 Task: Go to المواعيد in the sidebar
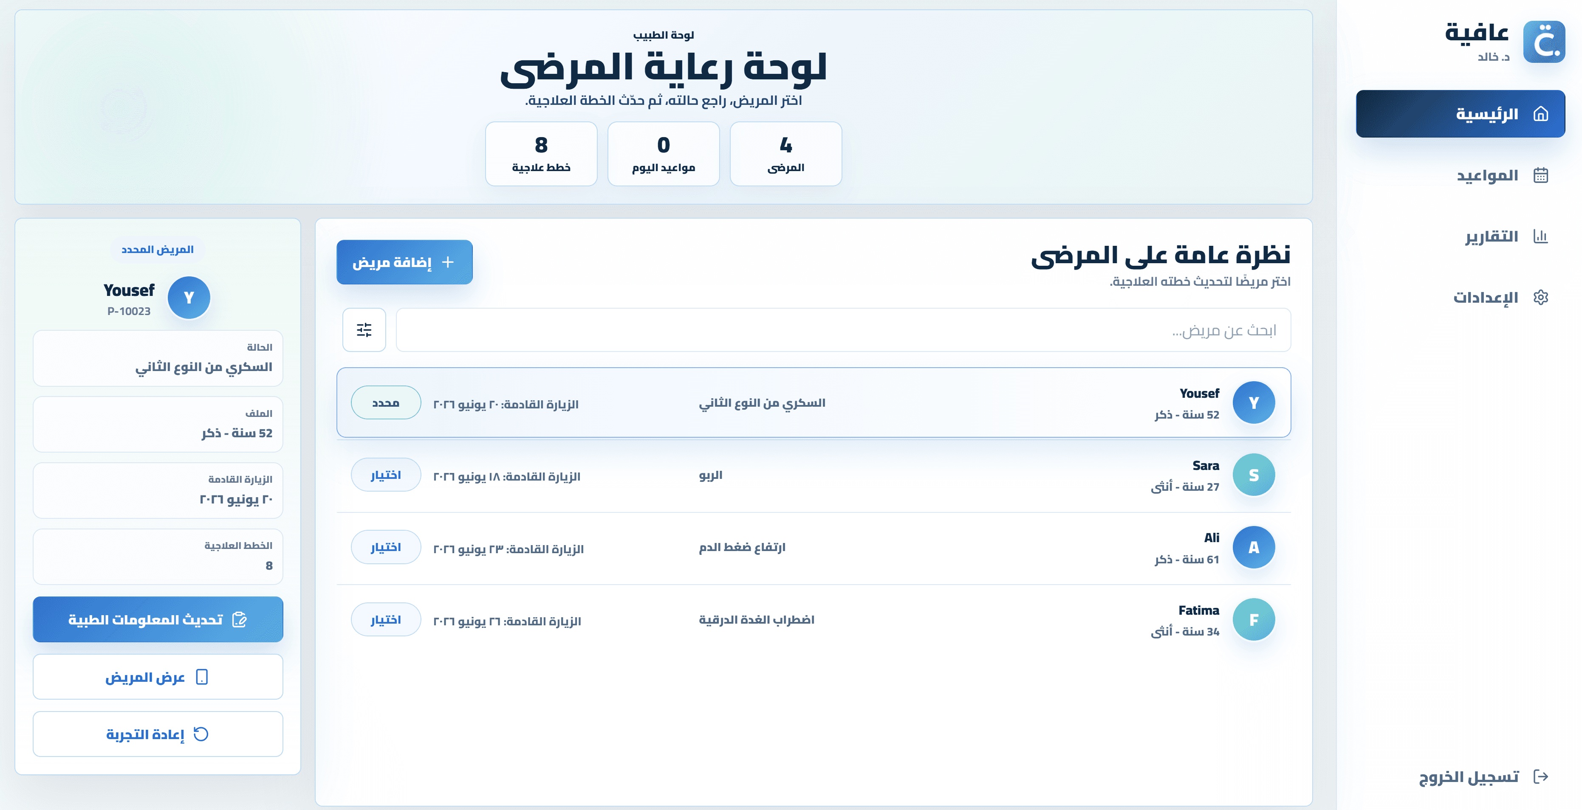tap(1460, 175)
